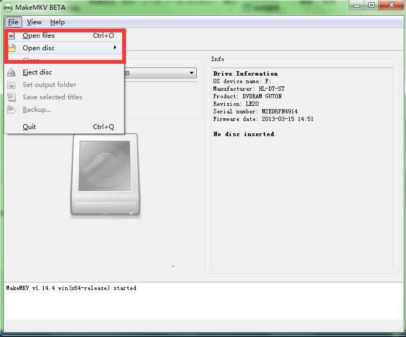This screenshot has width=406, height=337.
Task: Maximize the MakeMKV window
Action: tap(371, 5)
